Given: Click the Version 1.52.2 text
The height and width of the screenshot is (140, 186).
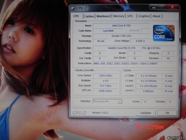Looking at the screenshot, I should (x=100, y=113).
